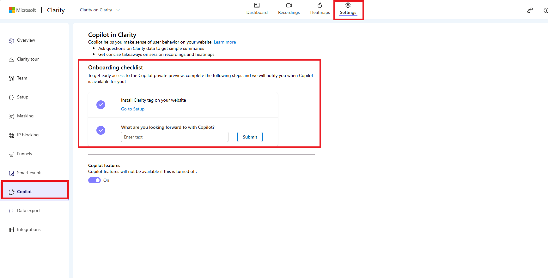Click the Clarity product name in header
Viewport: 548px width, 278px height.
click(56, 10)
